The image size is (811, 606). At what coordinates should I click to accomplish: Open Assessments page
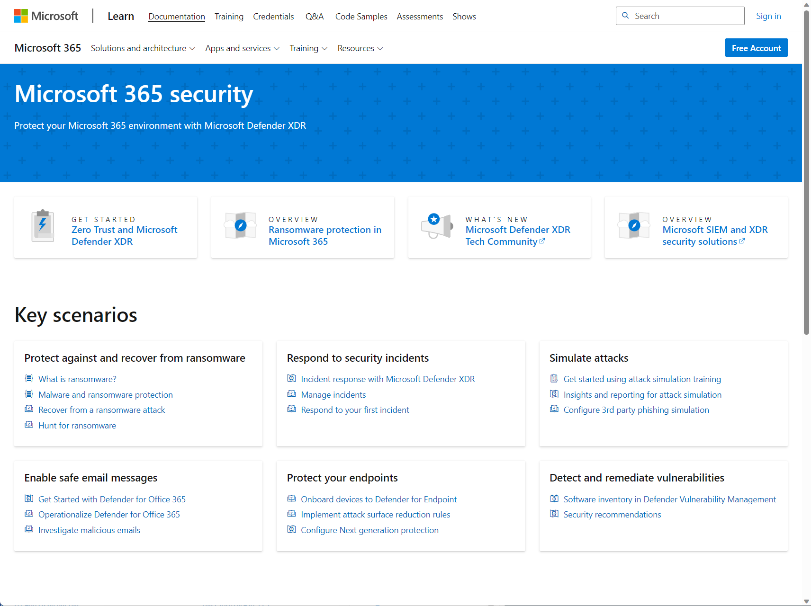[420, 17]
